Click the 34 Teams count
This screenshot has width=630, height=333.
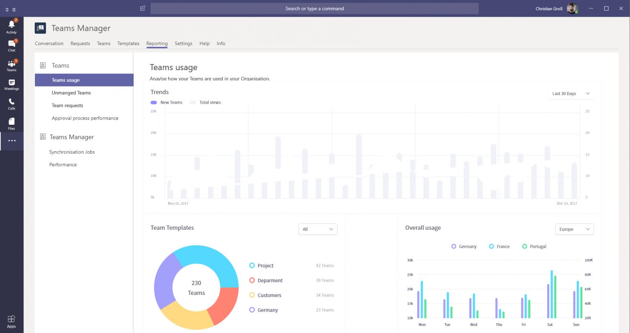[x=325, y=295]
